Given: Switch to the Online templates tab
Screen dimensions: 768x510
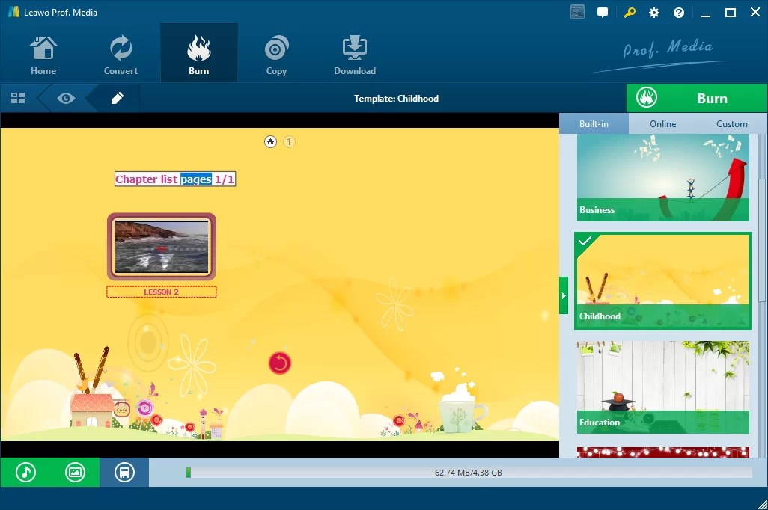Looking at the screenshot, I should coord(662,124).
